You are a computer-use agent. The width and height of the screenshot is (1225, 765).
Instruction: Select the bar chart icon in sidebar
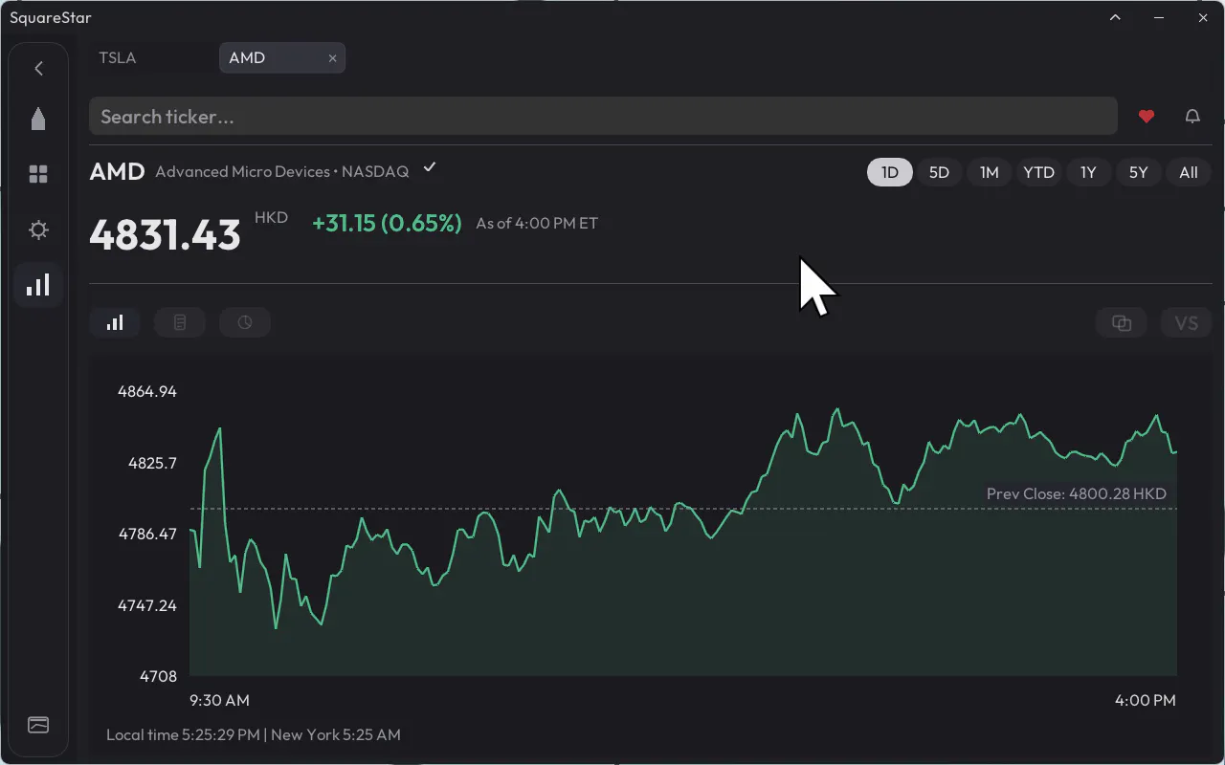pyautogui.click(x=38, y=285)
